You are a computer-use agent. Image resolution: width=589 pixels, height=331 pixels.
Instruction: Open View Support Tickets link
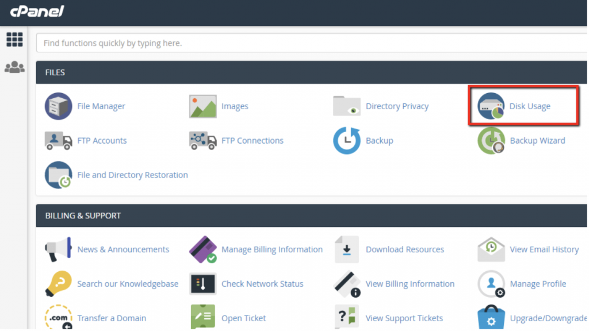(x=404, y=318)
